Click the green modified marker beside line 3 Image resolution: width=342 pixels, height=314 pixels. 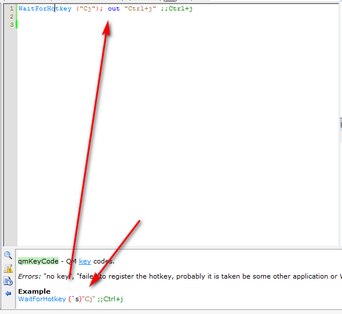pyautogui.click(x=16, y=25)
